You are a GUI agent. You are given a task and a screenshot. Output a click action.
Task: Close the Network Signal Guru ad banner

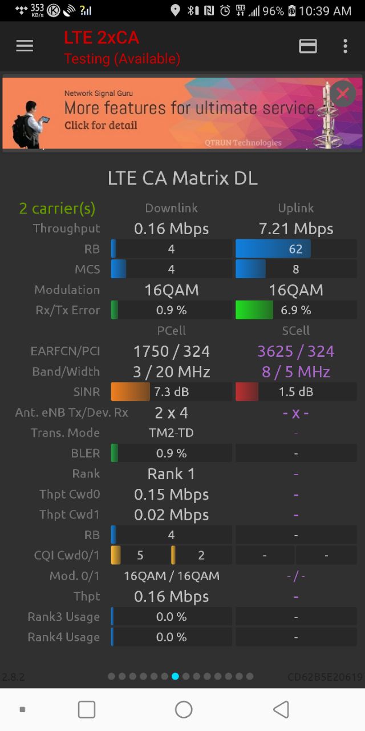pos(343,94)
